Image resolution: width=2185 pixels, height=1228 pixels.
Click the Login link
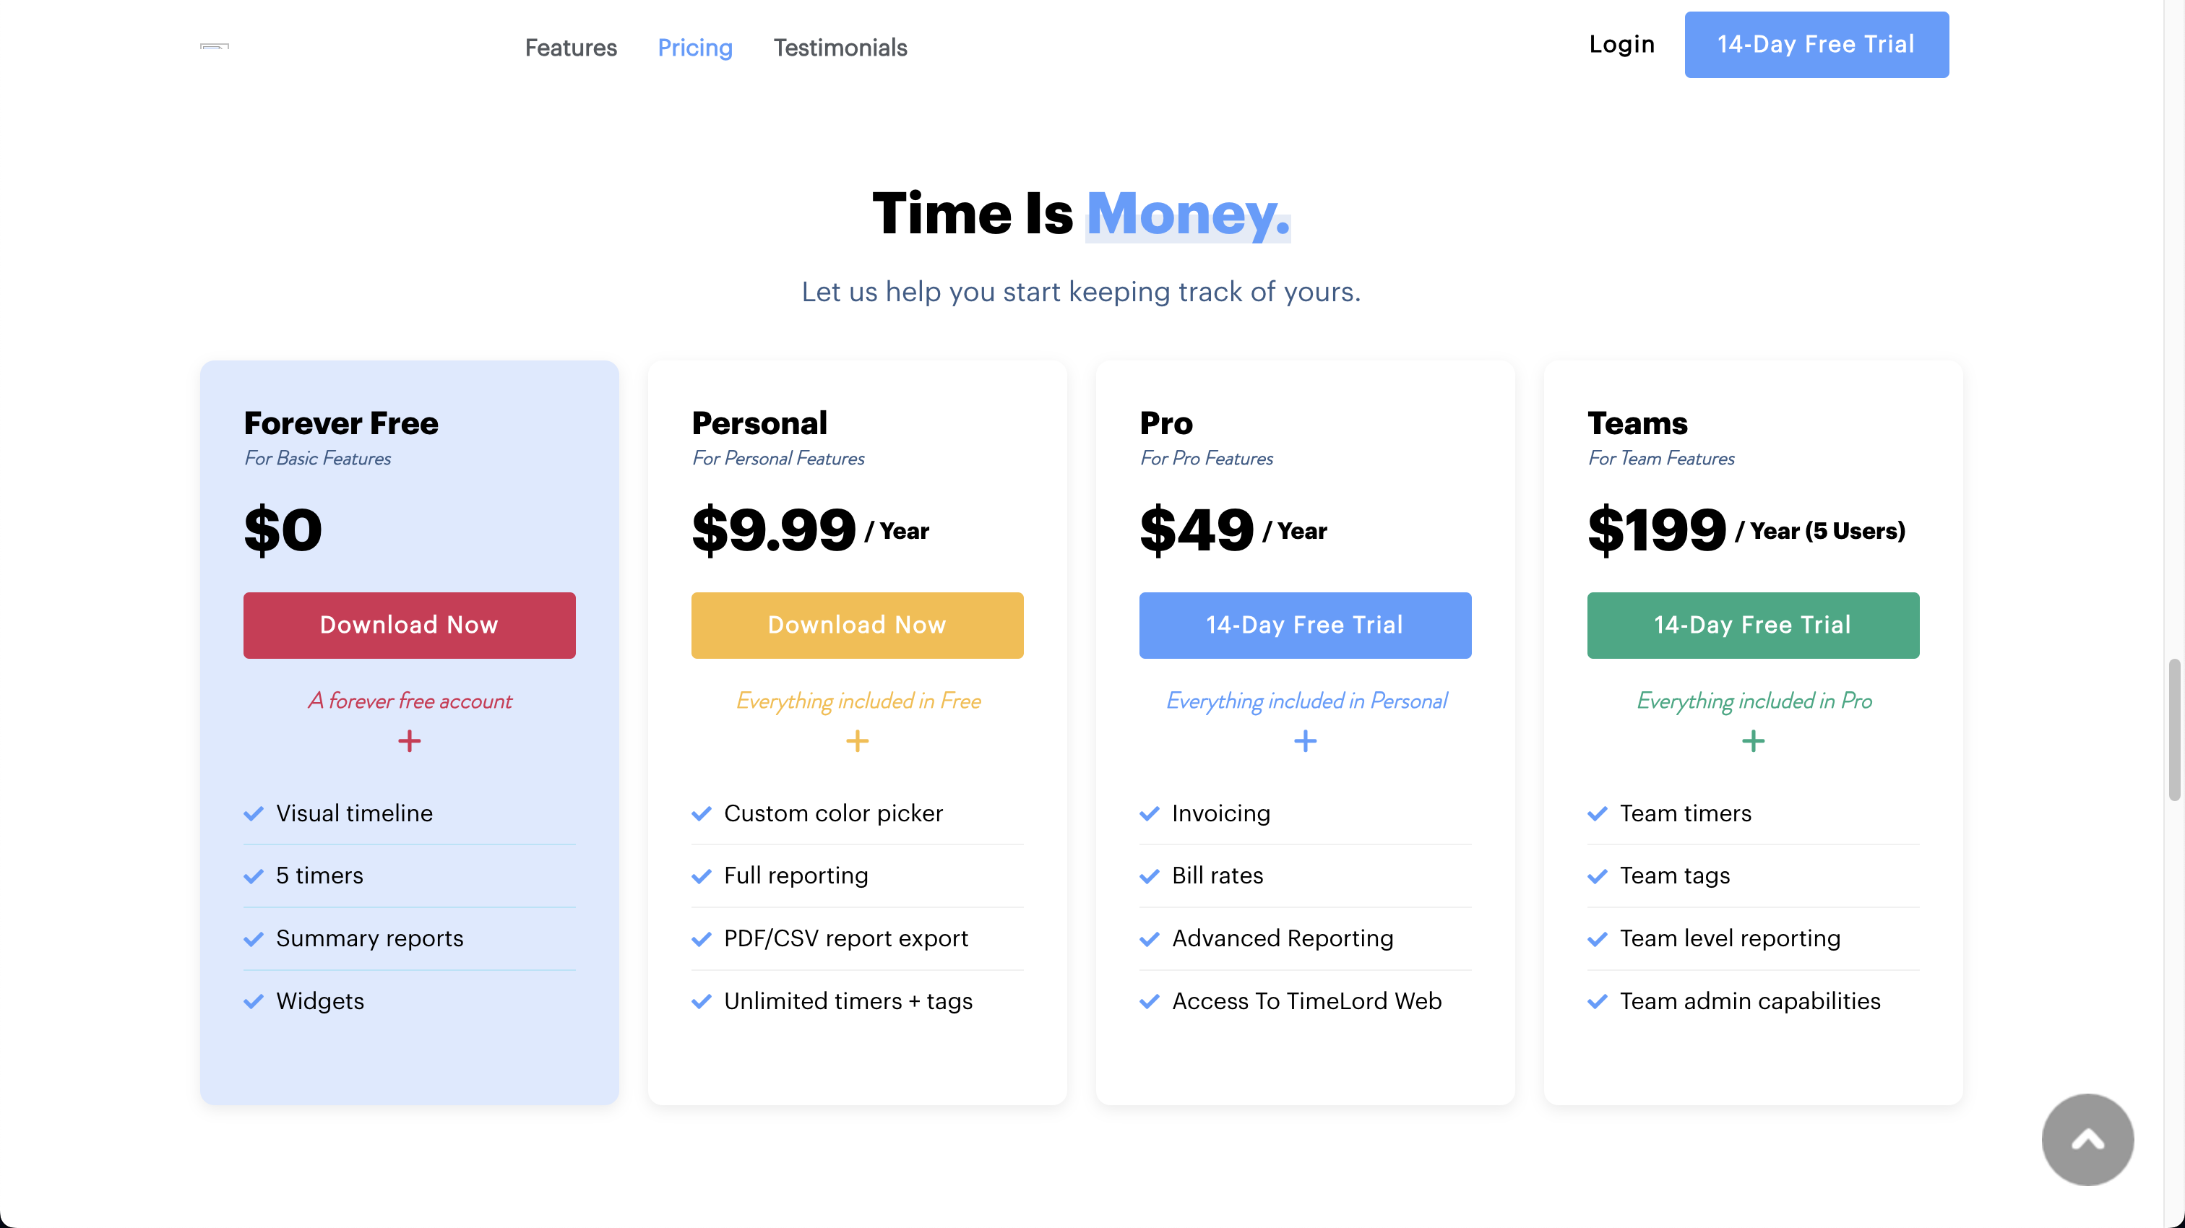pyautogui.click(x=1622, y=44)
